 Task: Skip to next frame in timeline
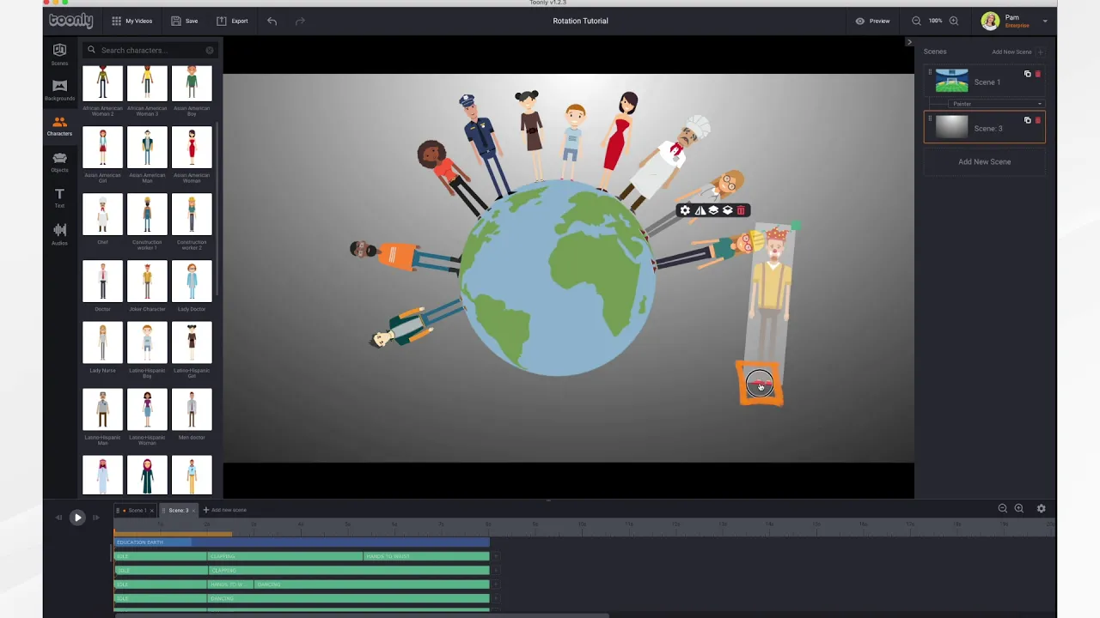tap(96, 518)
